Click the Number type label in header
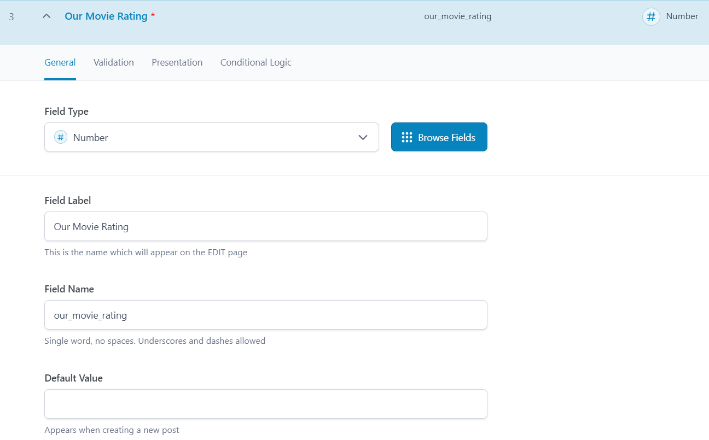709x440 pixels. click(x=682, y=16)
